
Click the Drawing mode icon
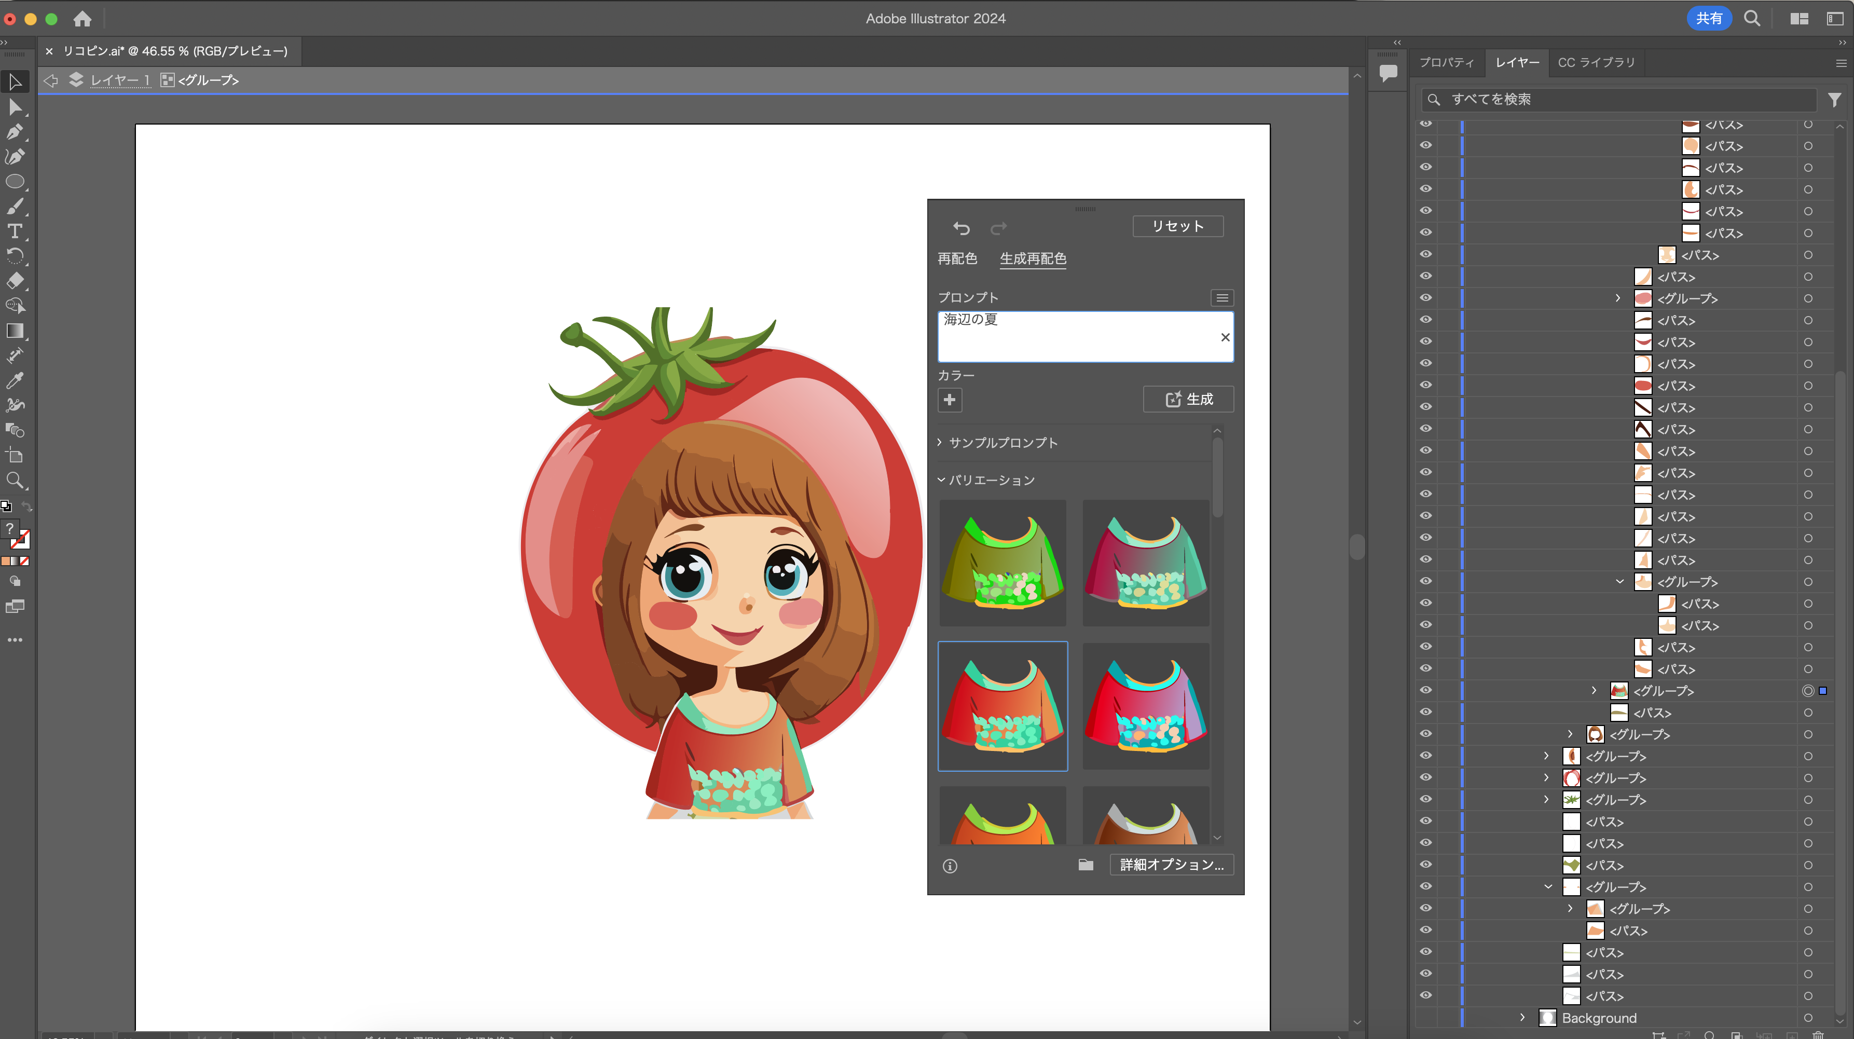pos(15,581)
